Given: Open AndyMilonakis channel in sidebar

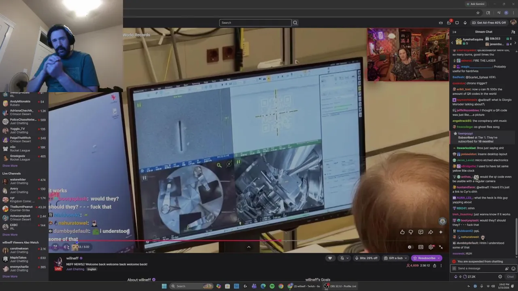Looking at the screenshot, I should [x=23, y=103].
